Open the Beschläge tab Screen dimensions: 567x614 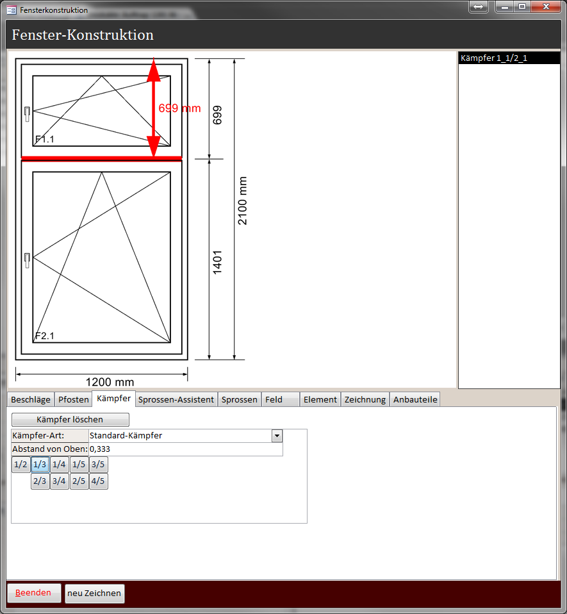click(x=31, y=399)
